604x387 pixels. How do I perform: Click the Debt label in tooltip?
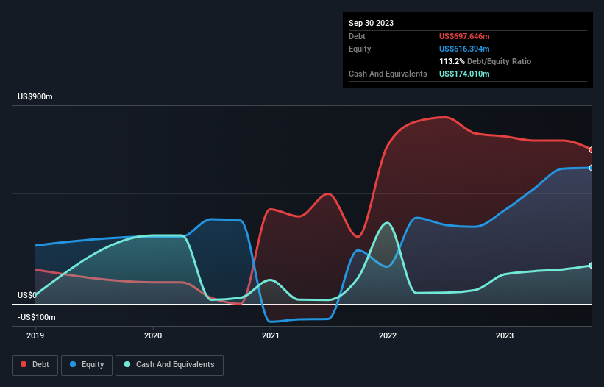pyautogui.click(x=357, y=36)
